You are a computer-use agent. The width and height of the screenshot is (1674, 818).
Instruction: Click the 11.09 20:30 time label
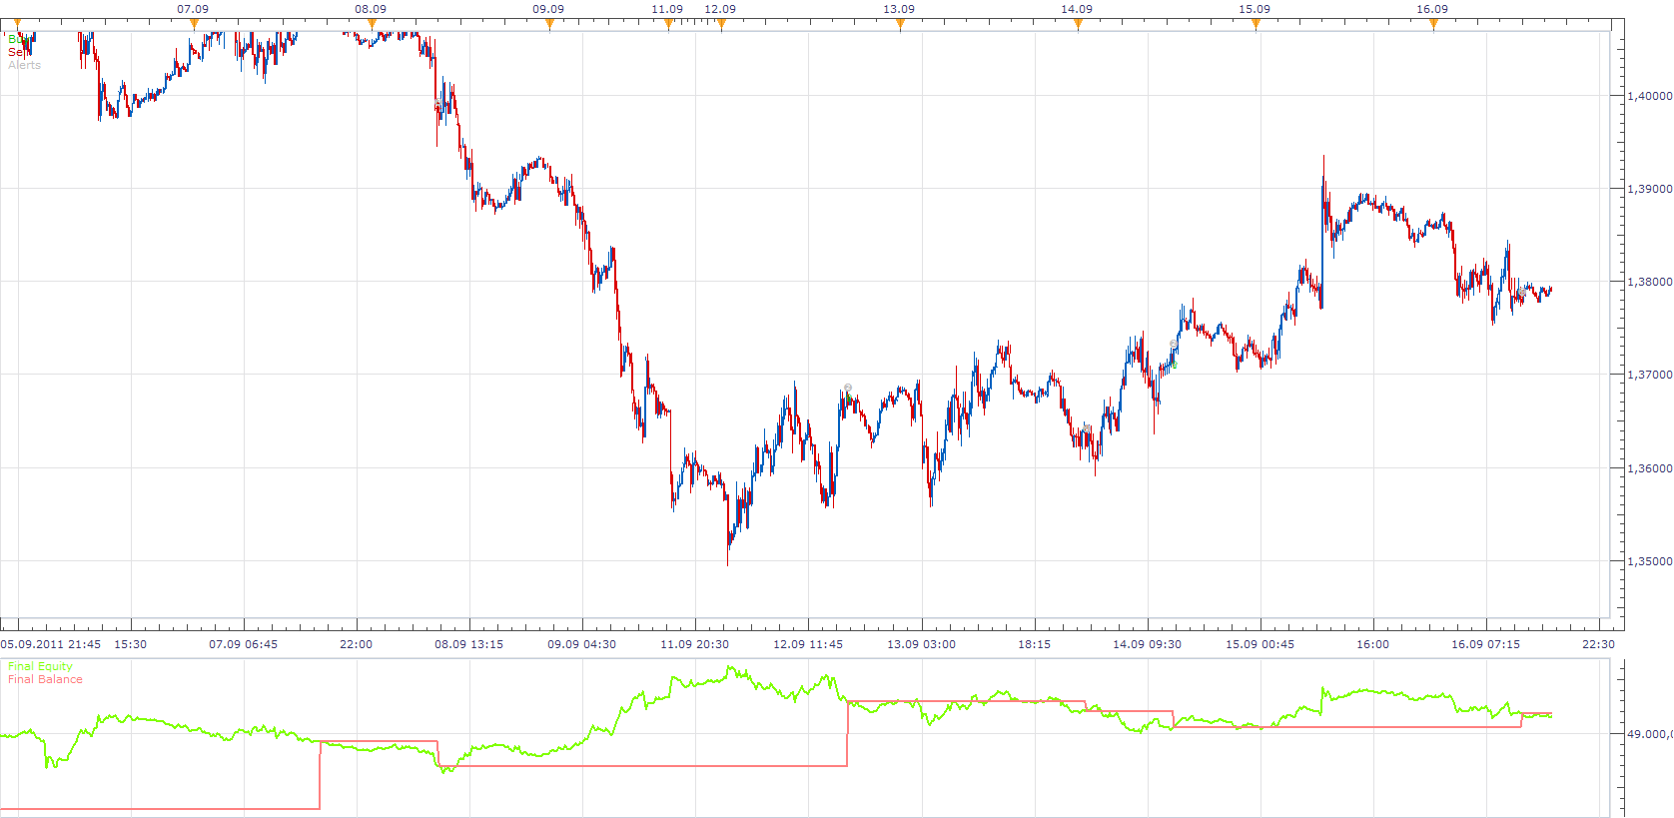point(694,644)
